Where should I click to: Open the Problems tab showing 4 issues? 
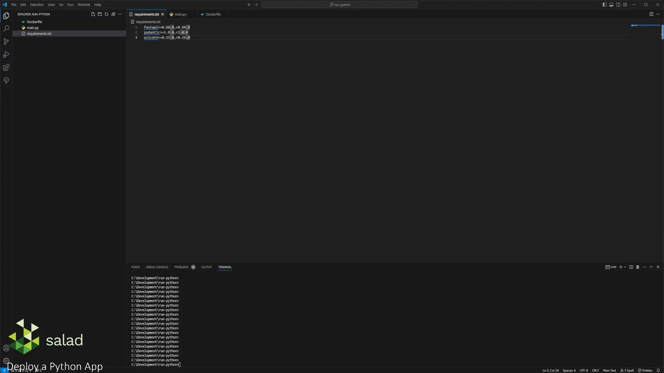point(182,267)
